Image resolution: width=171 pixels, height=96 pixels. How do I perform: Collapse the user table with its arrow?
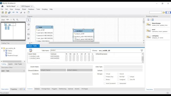click(x=52, y=27)
